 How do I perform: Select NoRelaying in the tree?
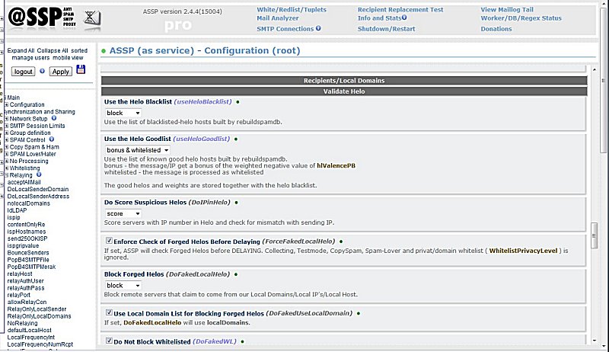(x=23, y=323)
